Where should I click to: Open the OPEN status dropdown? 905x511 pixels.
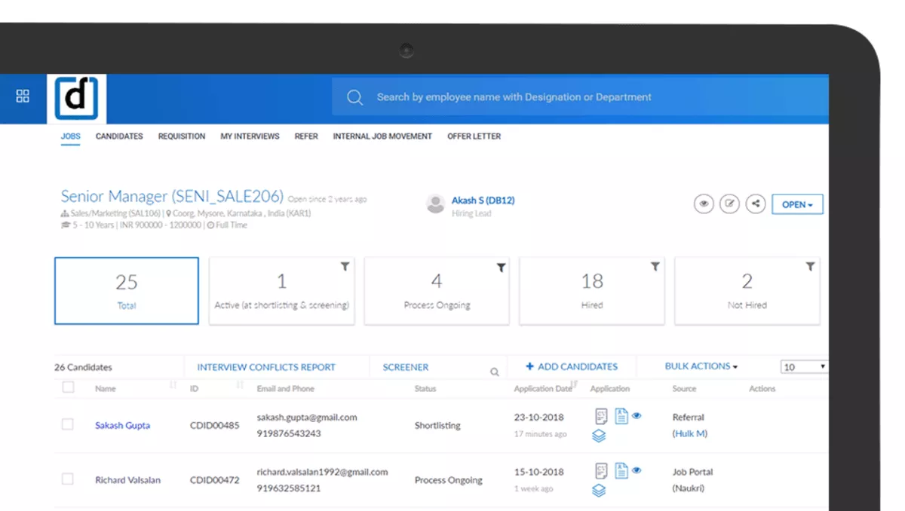tap(797, 203)
